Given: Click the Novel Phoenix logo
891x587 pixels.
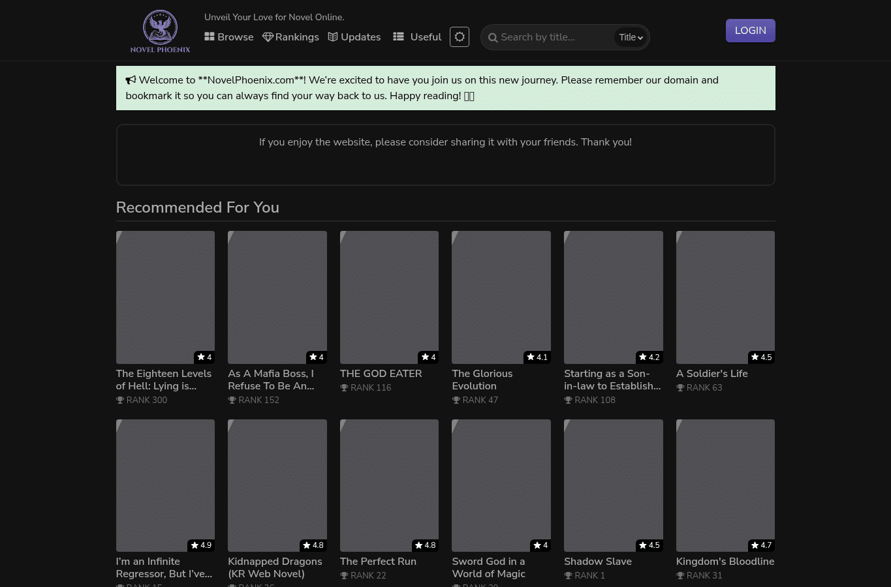Looking at the screenshot, I should [x=160, y=31].
